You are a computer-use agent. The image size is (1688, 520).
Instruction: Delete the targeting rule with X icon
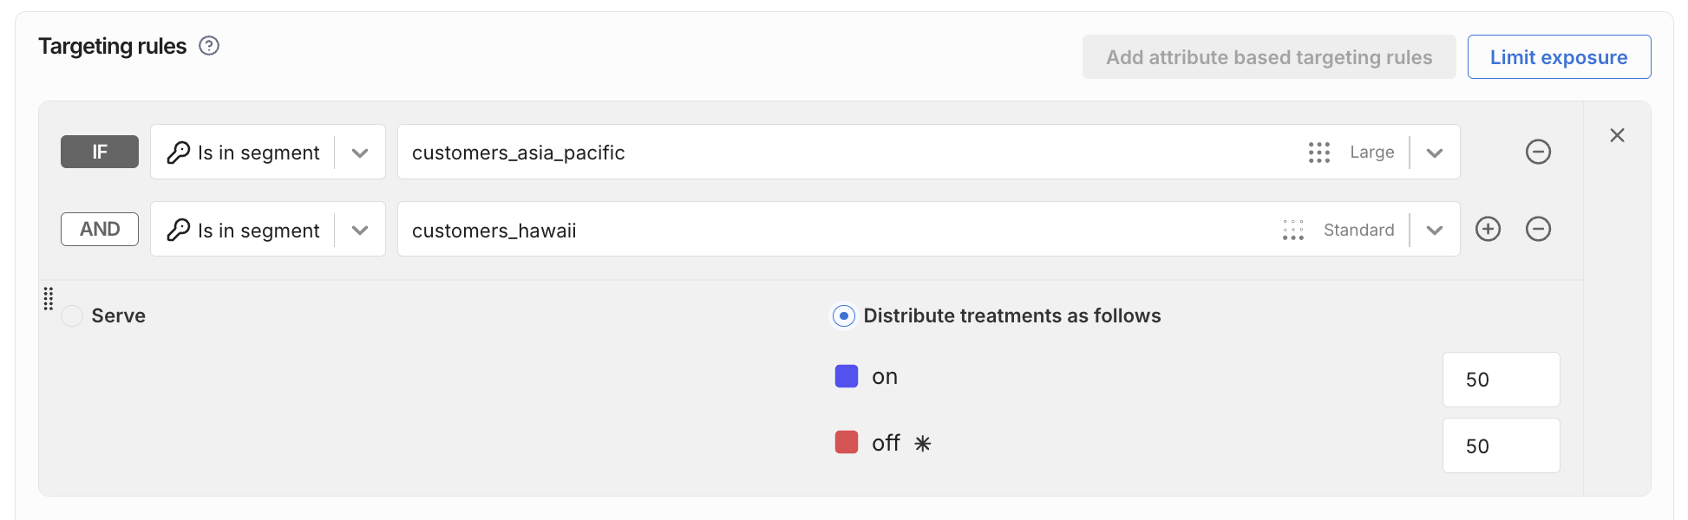[1617, 135]
